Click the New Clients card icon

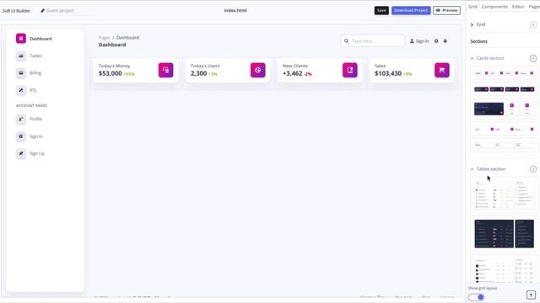tap(350, 70)
